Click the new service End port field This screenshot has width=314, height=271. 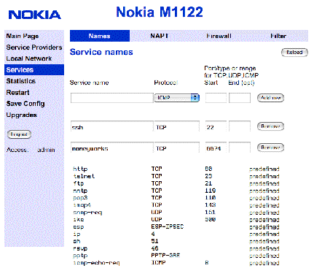coord(240,98)
